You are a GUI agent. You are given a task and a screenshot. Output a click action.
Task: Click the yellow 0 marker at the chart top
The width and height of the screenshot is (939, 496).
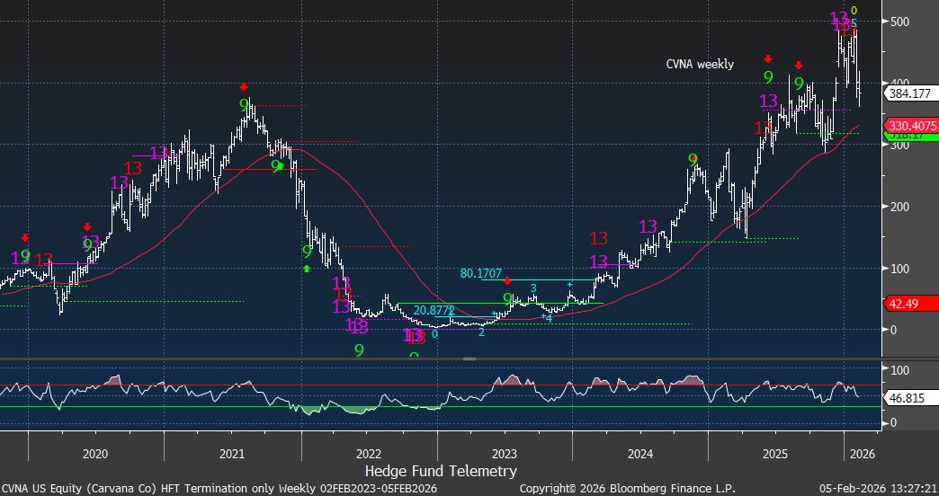[854, 10]
